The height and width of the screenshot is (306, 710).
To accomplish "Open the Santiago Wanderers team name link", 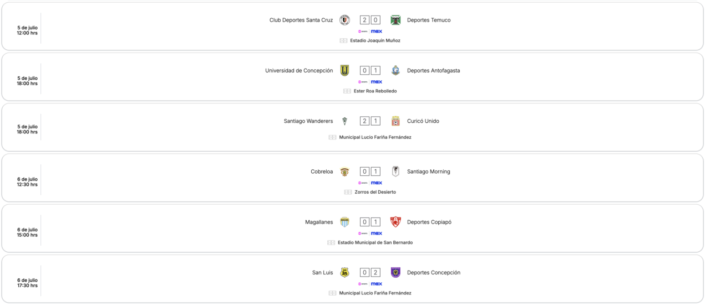I will click(308, 121).
